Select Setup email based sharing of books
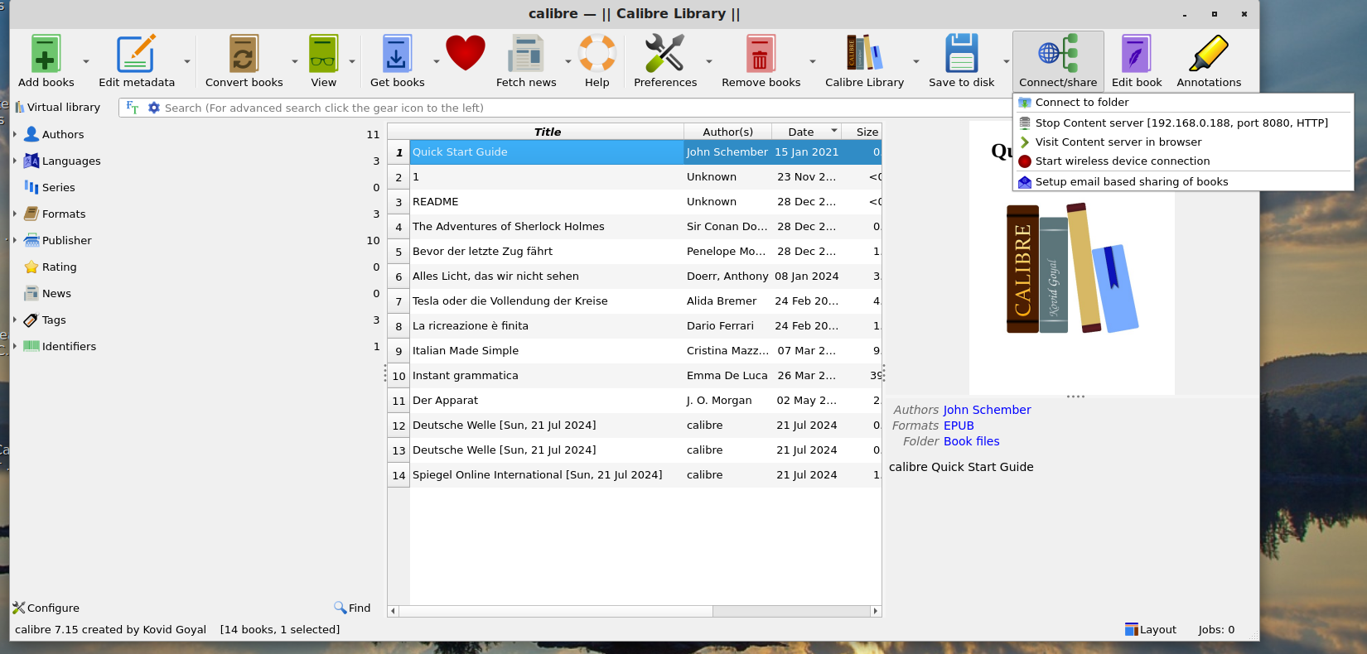The width and height of the screenshot is (1367, 654). coord(1183,182)
